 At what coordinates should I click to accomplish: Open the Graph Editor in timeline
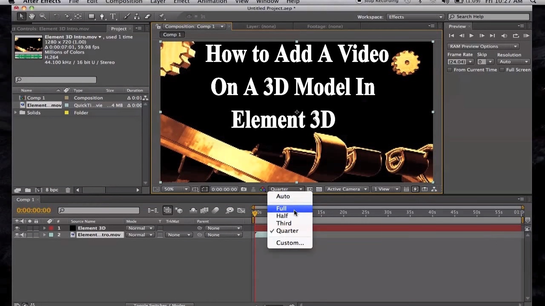pyautogui.click(x=241, y=210)
